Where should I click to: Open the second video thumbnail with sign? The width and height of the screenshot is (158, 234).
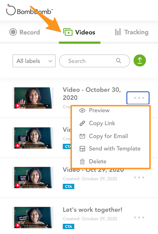click(x=33, y=138)
